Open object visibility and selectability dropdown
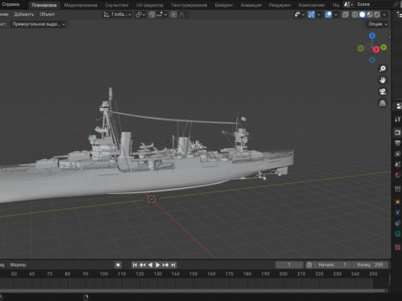The height and width of the screenshot is (301, 402). click(x=299, y=14)
